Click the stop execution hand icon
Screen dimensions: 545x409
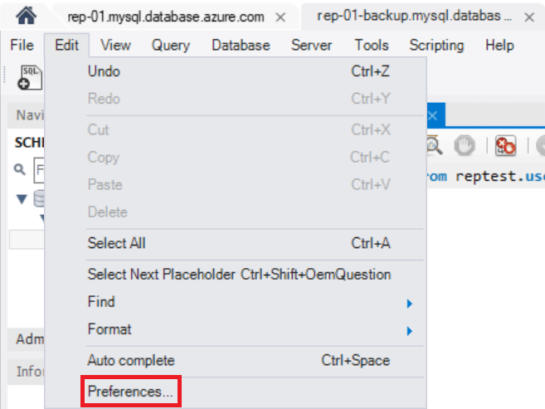tap(465, 145)
